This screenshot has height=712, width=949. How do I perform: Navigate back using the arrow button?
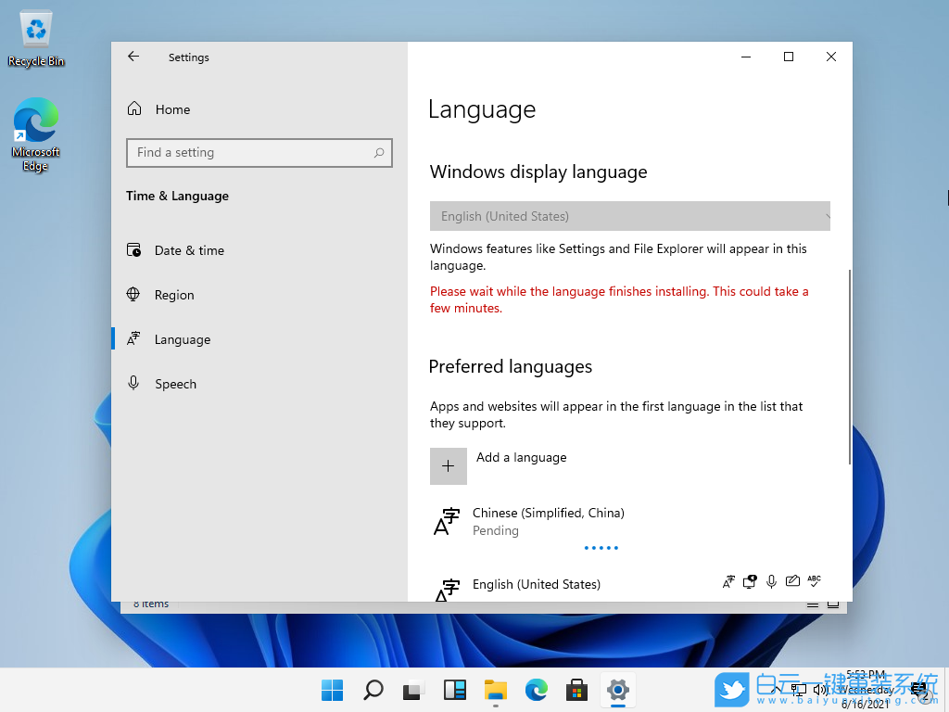[133, 57]
